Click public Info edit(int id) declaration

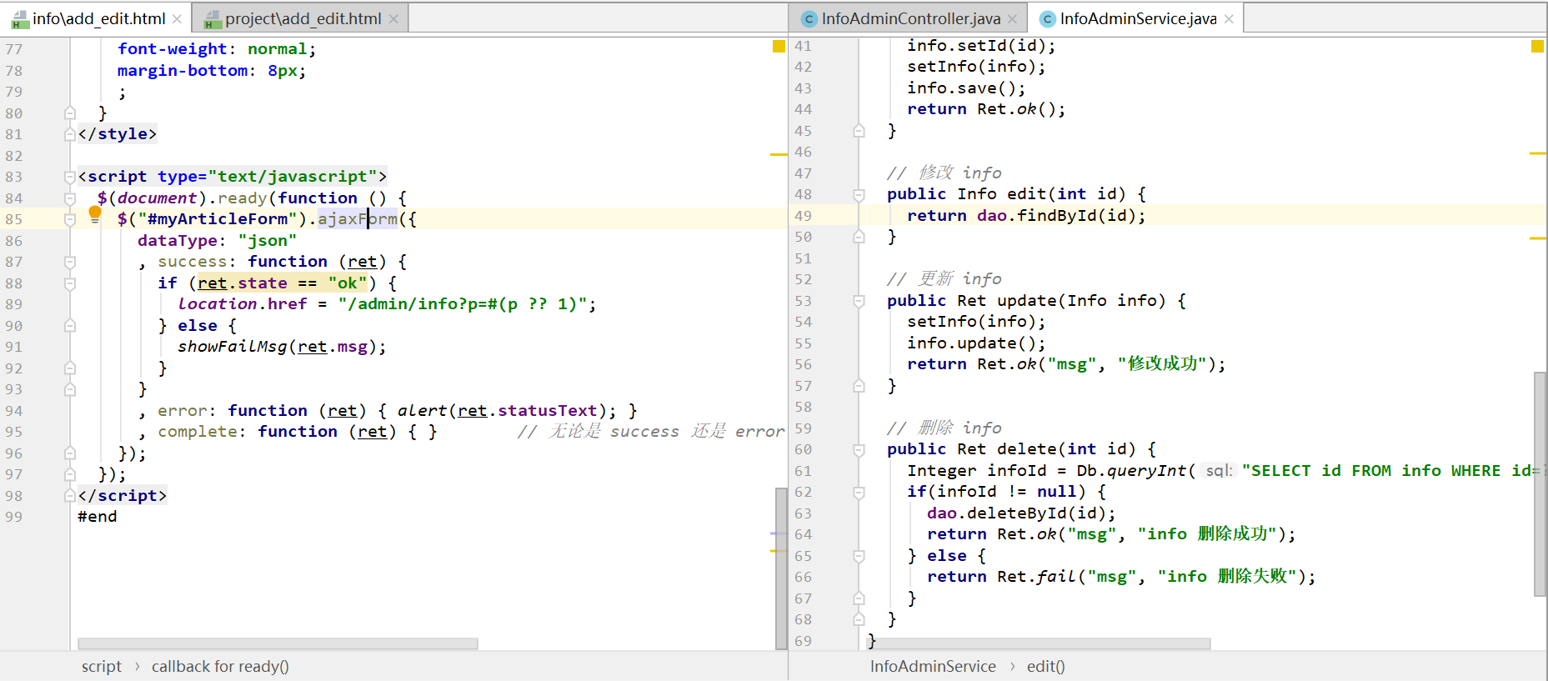pos(1016,194)
